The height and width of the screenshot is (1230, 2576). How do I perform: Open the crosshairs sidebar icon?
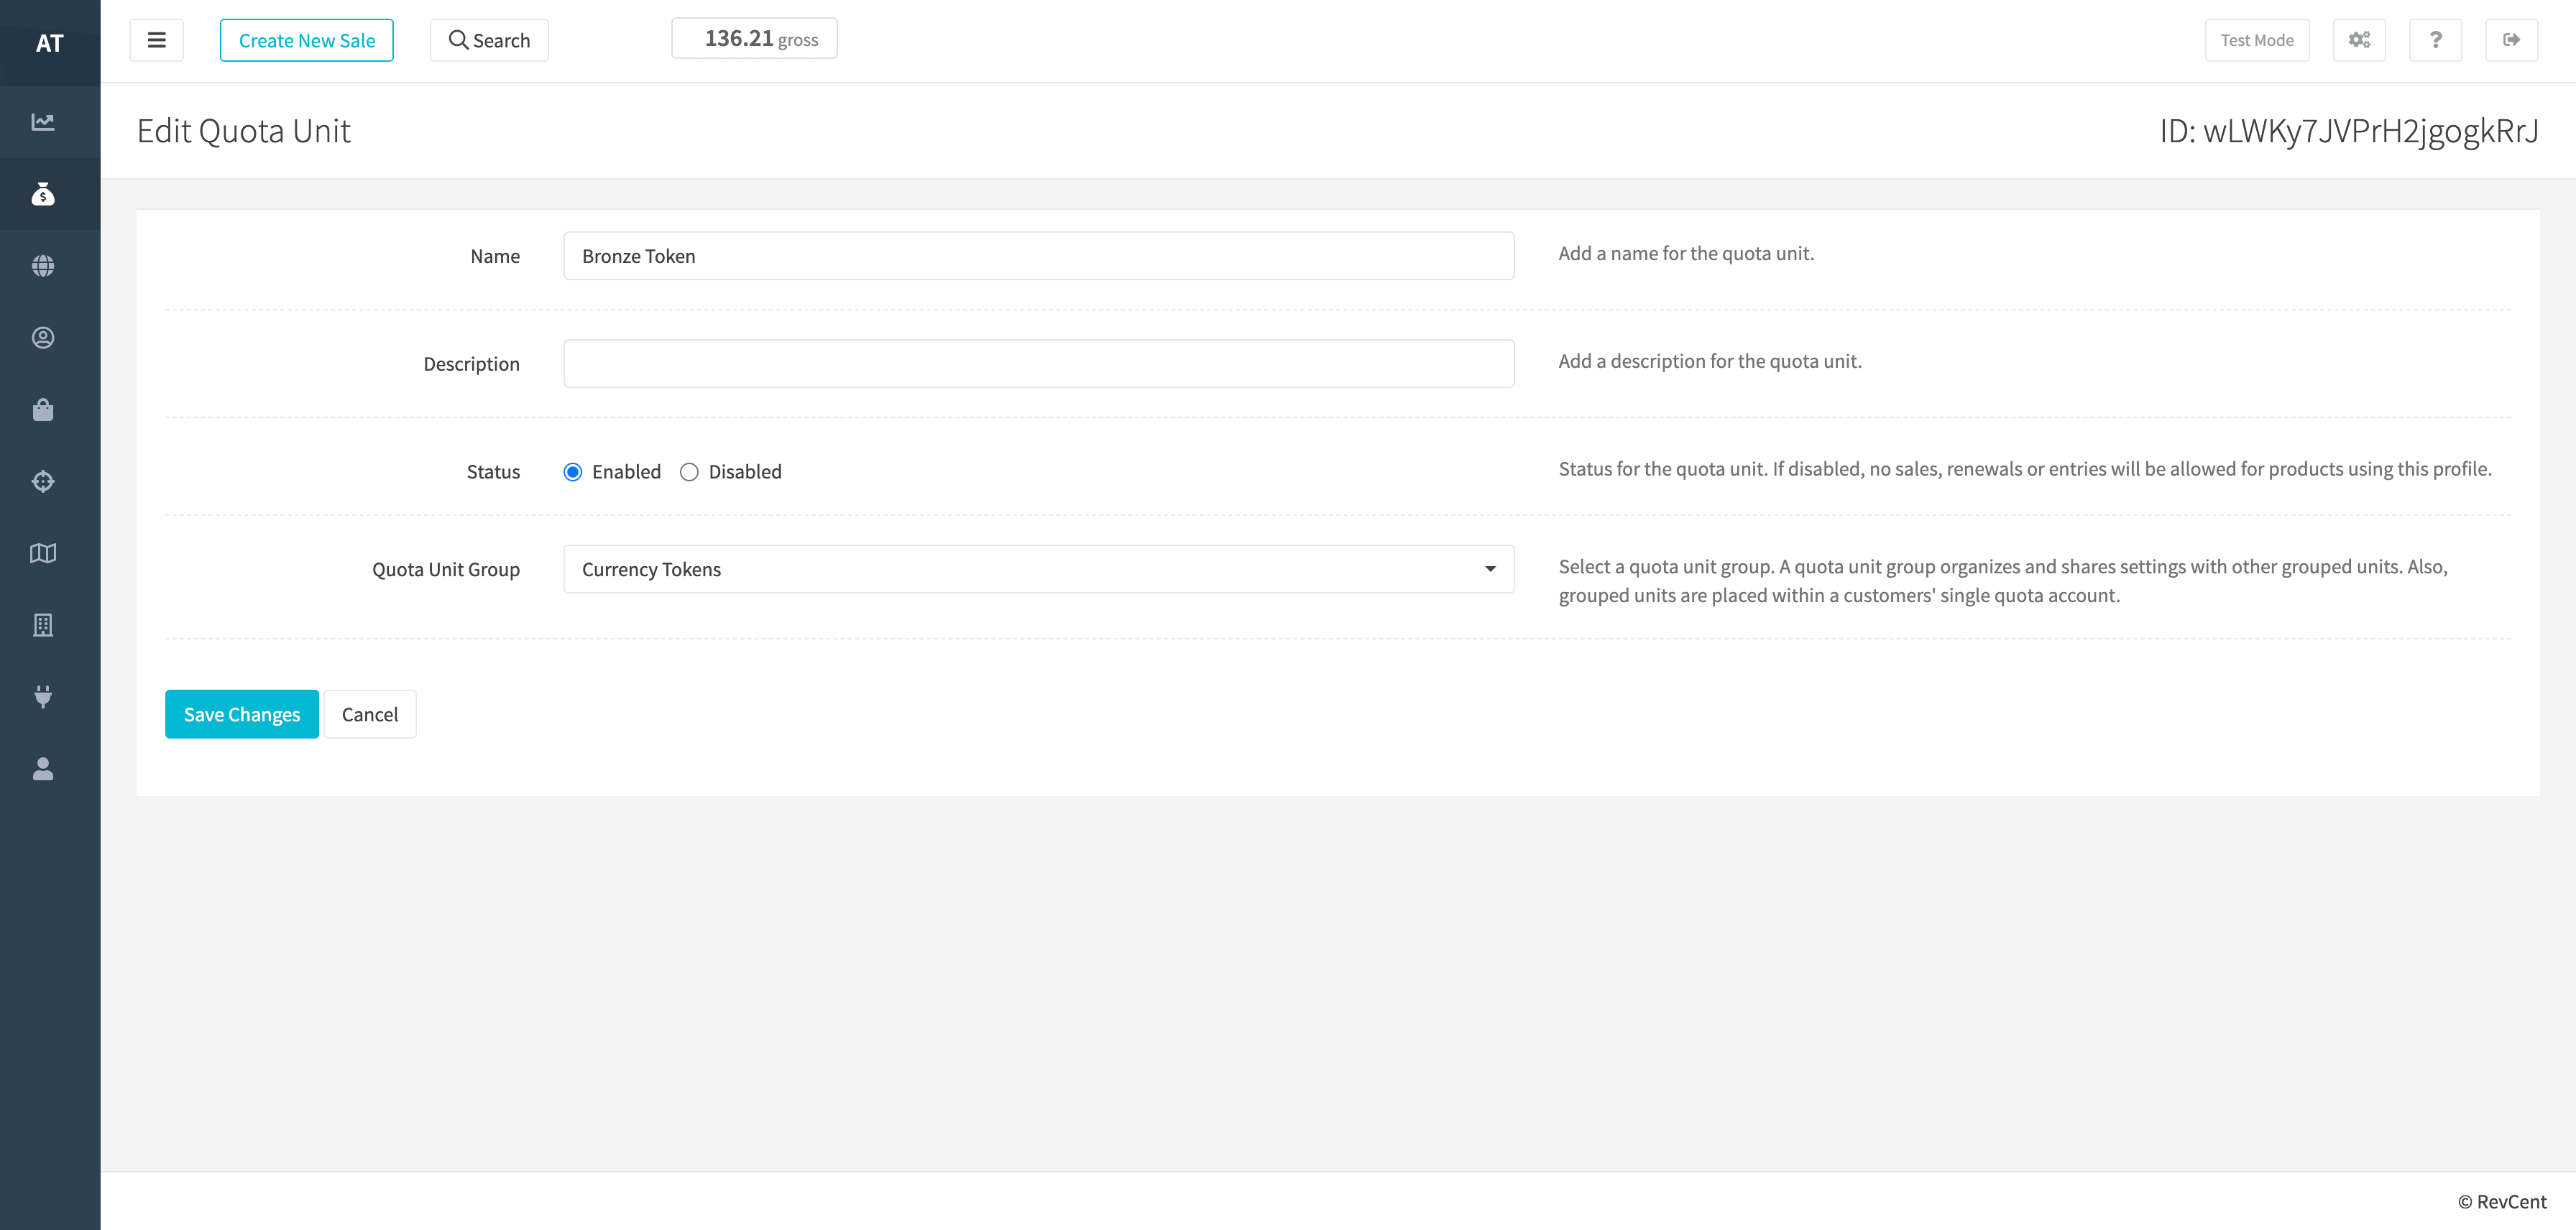click(43, 481)
